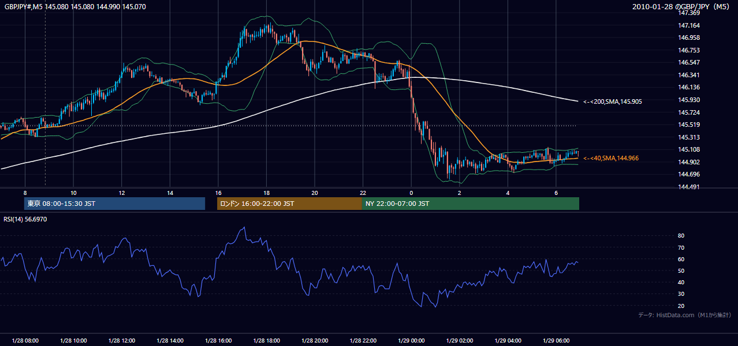Click the RSI scale value 40
Image resolution: width=738 pixels, height=346 pixels.
681,283
